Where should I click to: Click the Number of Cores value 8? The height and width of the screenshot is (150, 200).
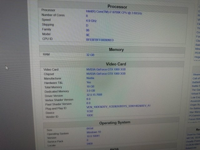click(87, 16)
